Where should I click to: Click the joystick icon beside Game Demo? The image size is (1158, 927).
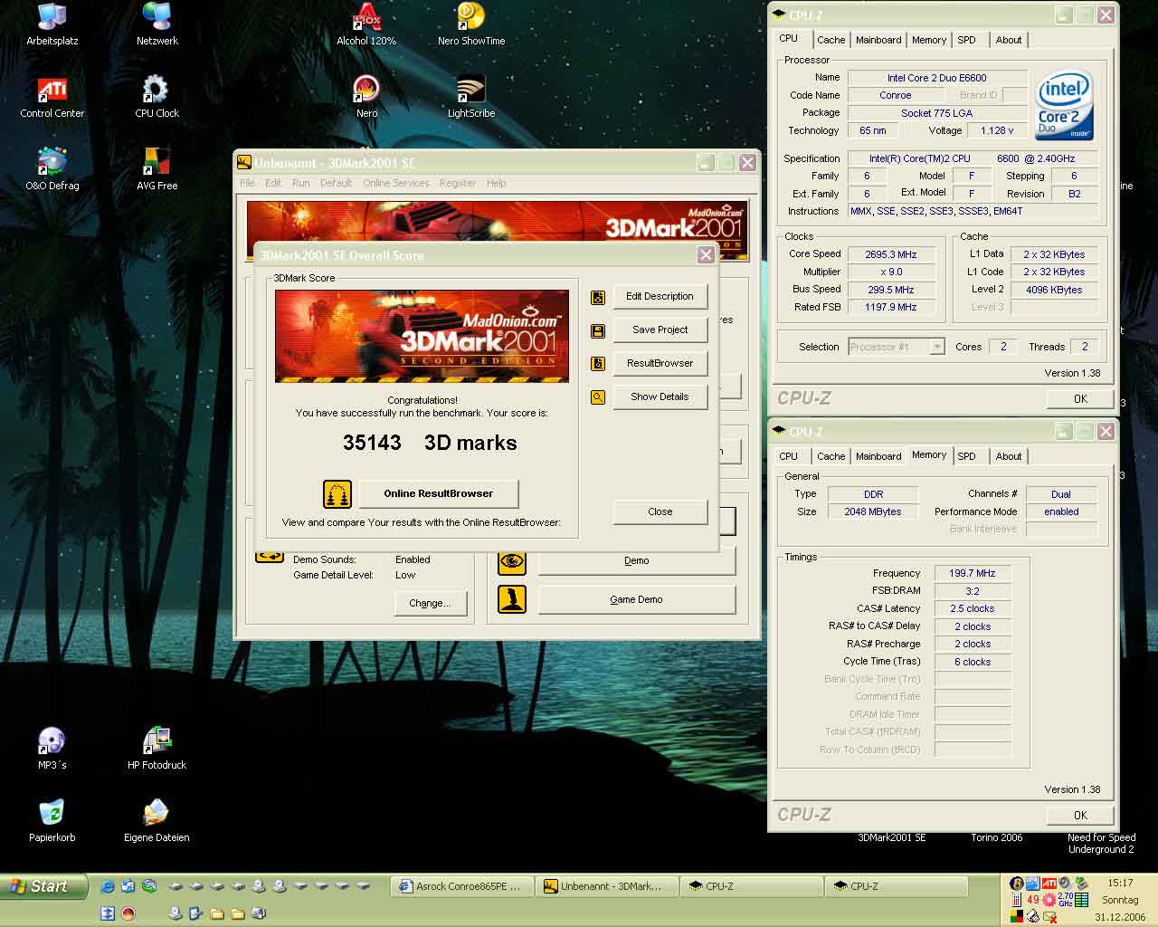[512, 599]
